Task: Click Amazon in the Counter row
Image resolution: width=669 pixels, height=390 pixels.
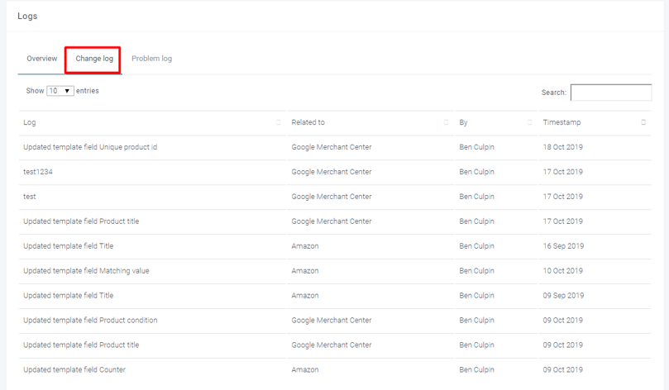Action: [x=305, y=369]
